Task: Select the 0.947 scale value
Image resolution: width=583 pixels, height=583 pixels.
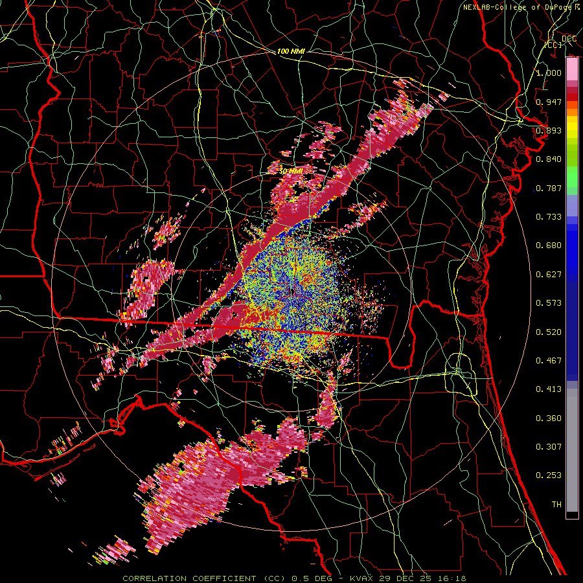Action: (x=549, y=102)
